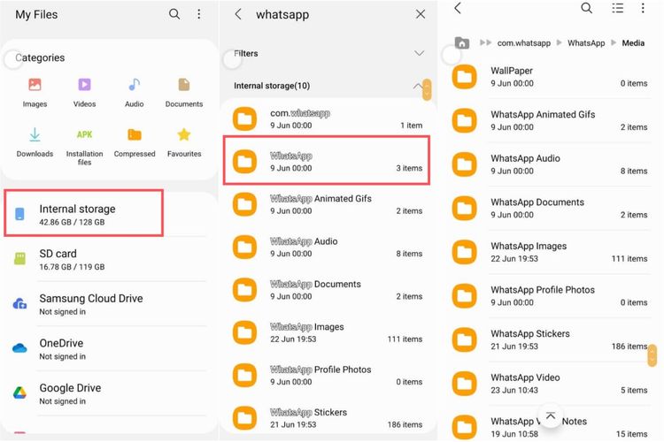Open the Compressed category

point(135,143)
